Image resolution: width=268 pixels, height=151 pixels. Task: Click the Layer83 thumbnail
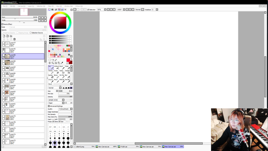7,93
